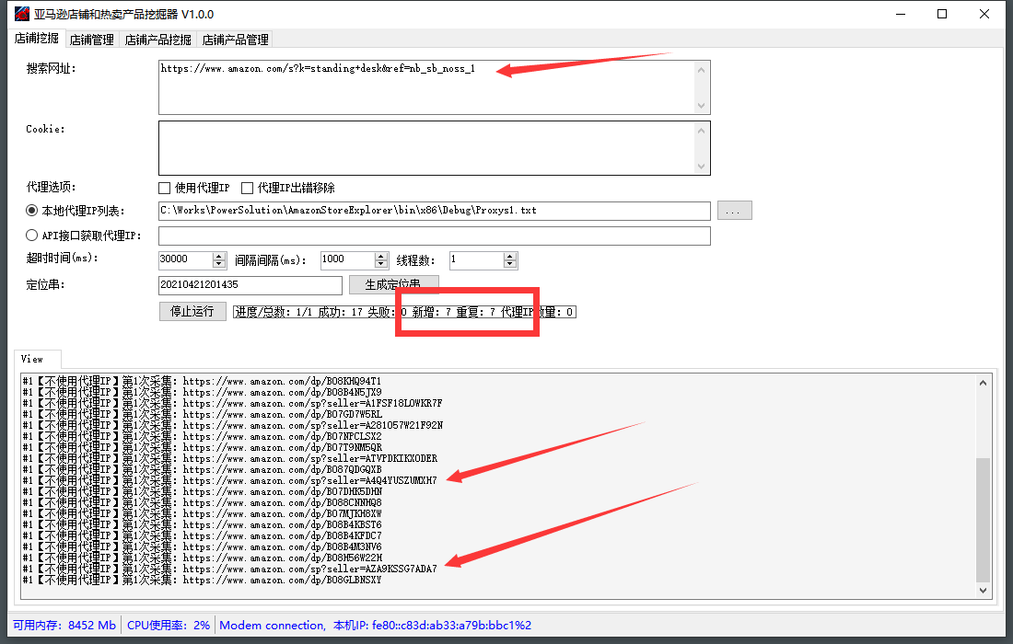Select the log line with seller=A4Q4YUSZUMXH7

(230, 481)
